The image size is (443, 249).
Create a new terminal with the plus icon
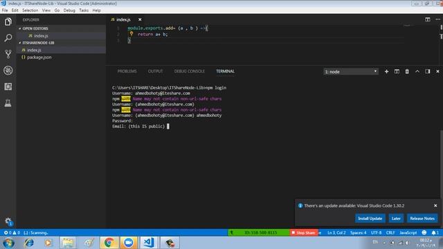click(386, 72)
